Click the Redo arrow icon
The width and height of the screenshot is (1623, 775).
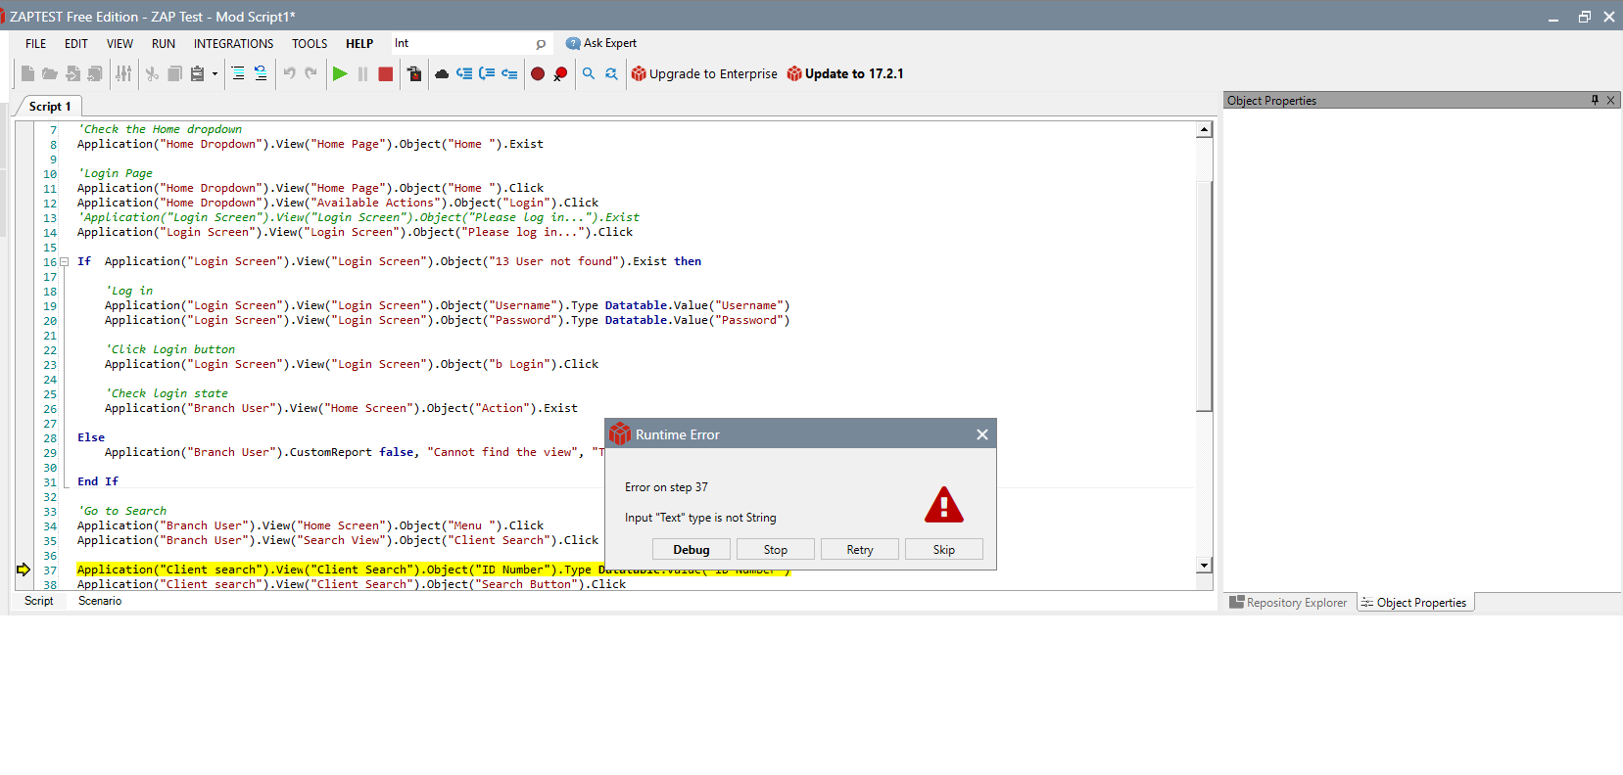pyautogui.click(x=310, y=73)
